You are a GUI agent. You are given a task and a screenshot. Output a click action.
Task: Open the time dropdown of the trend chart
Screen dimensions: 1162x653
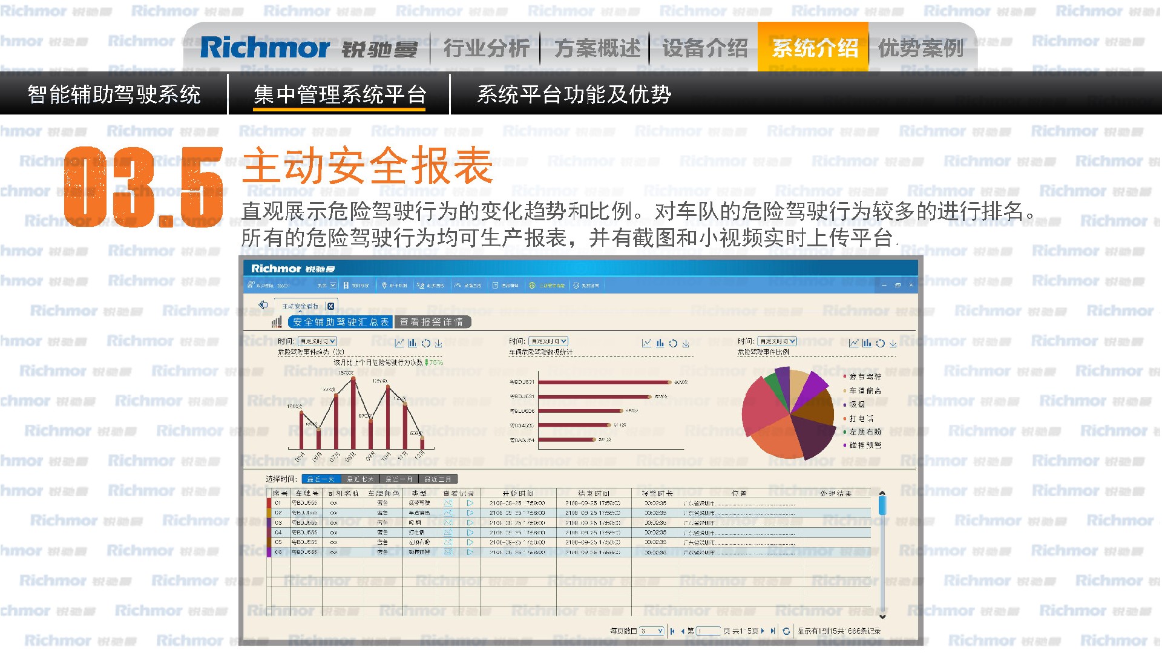tap(317, 341)
